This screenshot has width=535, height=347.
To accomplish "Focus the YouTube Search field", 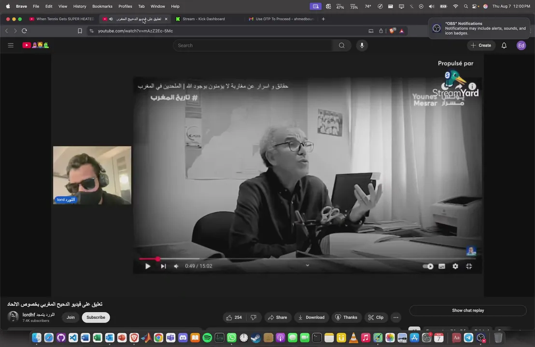I will pos(253,45).
